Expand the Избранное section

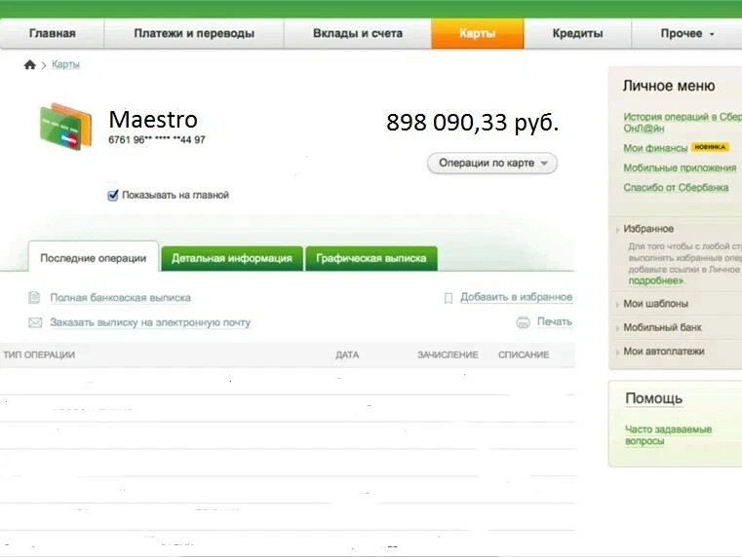[648, 229]
